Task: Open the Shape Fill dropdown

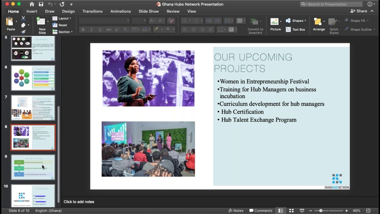Action: point(357,21)
